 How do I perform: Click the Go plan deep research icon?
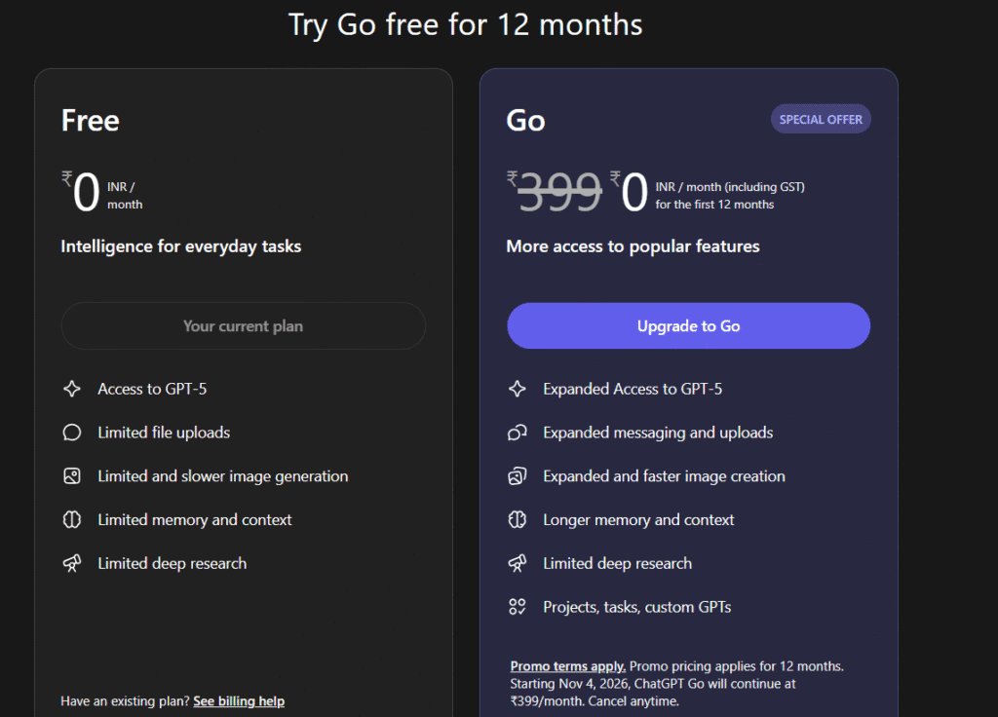tap(517, 563)
